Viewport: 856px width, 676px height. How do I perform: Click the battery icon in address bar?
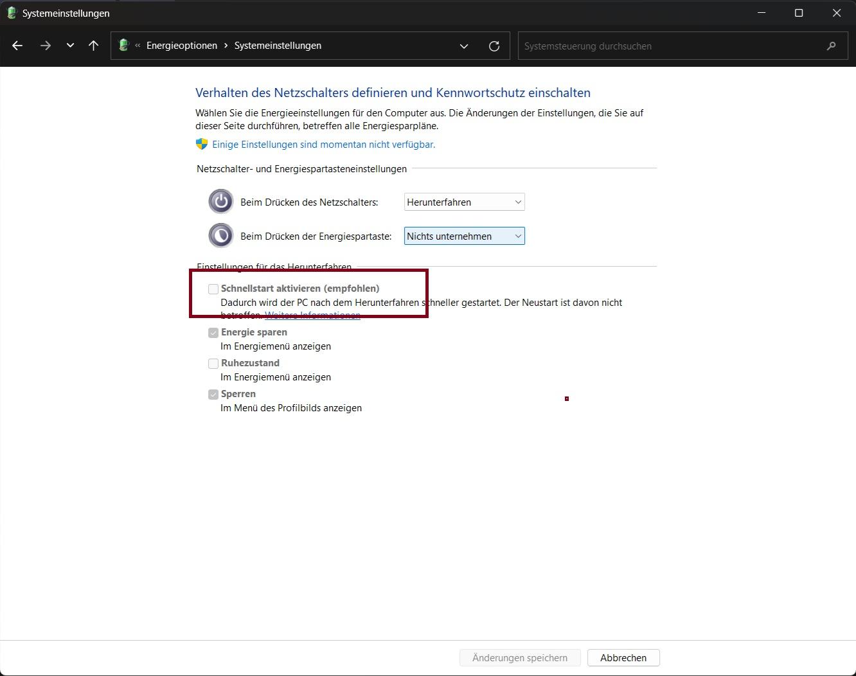coord(124,45)
